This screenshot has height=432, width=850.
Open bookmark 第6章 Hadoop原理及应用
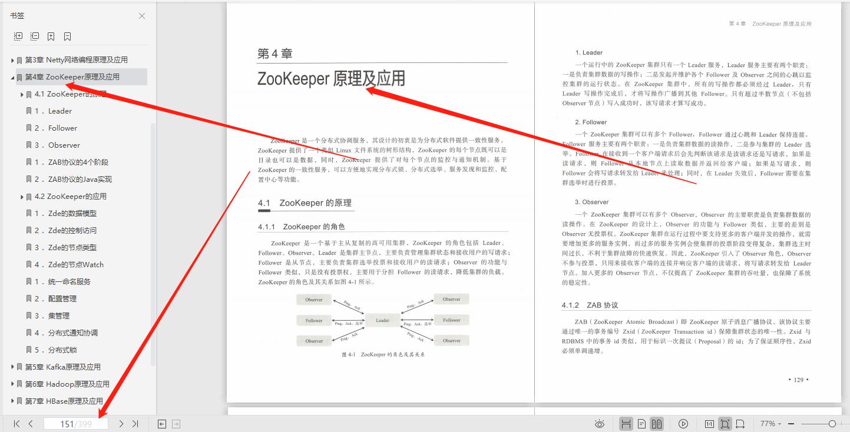pos(67,384)
